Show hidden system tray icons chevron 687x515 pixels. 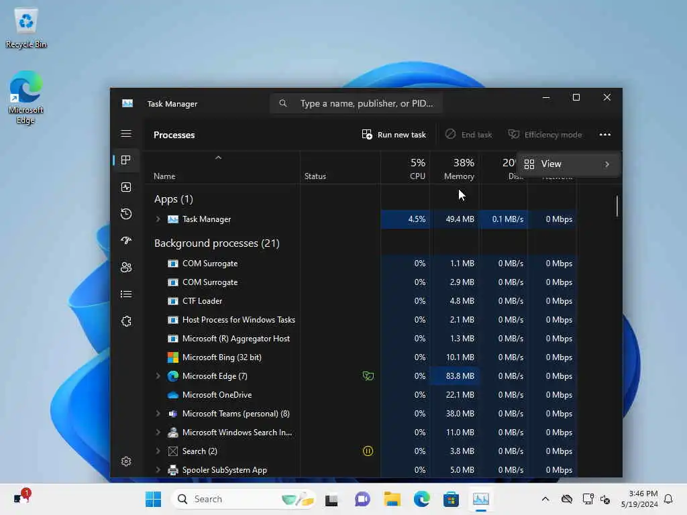pyautogui.click(x=545, y=499)
